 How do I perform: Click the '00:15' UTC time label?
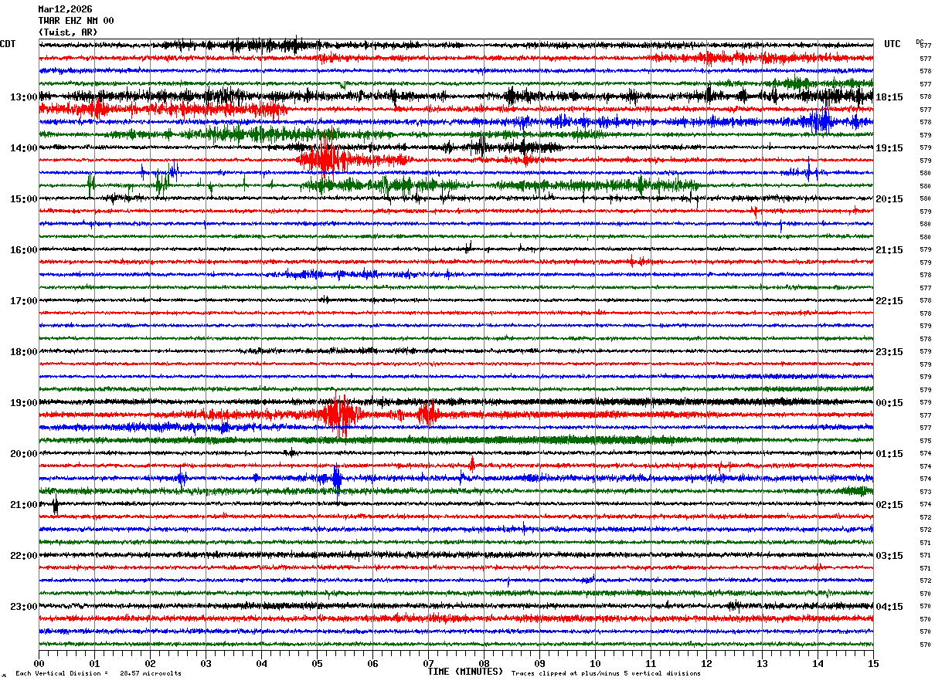click(889, 403)
